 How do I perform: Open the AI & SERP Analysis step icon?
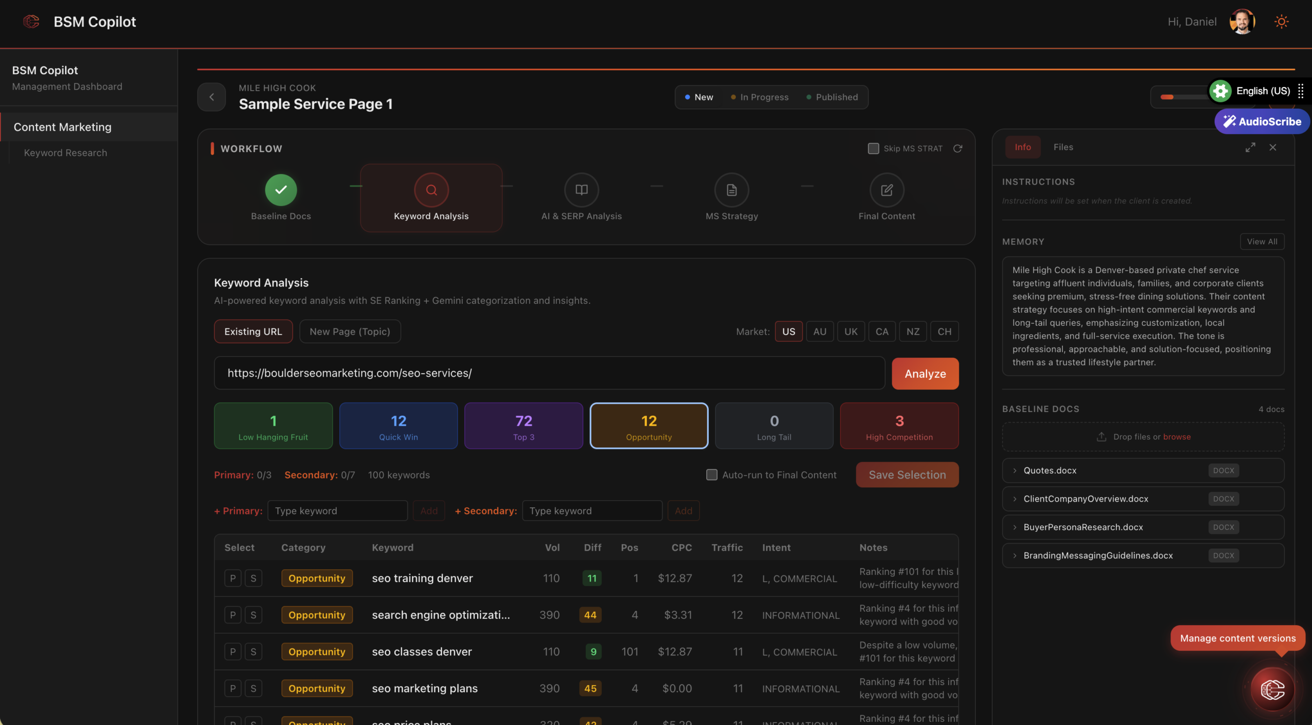coord(581,190)
